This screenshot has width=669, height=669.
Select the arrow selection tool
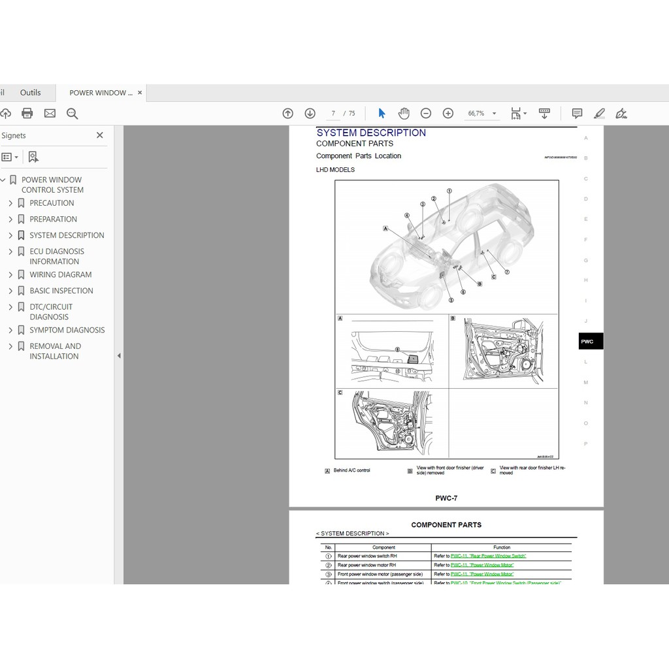pyautogui.click(x=382, y=114)
